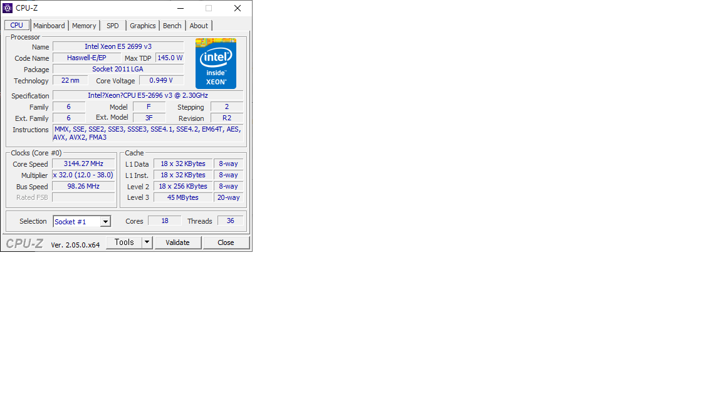Image resolution: width=722 pixels, height=406 pixels.
Task: Click the Validate button
Action: (x=178, y=242)
